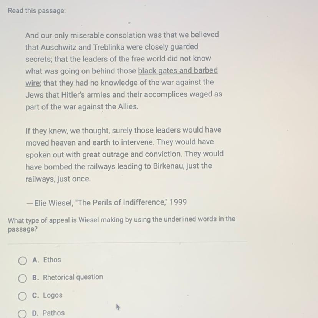Click the letter D option marker
The width and height of the screenshot is (318, 318).
pyautogui.click(x=35, y=313)
